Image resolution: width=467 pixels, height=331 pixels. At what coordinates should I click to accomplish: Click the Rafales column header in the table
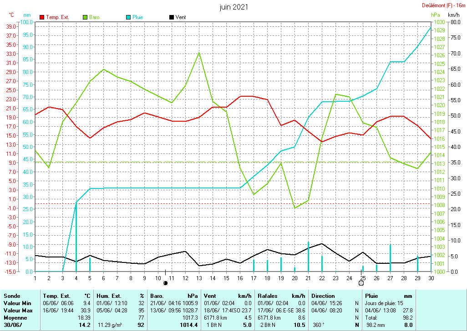coord(268,296)
